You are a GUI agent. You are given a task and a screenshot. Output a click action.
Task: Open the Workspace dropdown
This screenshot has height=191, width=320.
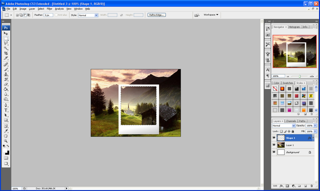click(x=211, y=14)
